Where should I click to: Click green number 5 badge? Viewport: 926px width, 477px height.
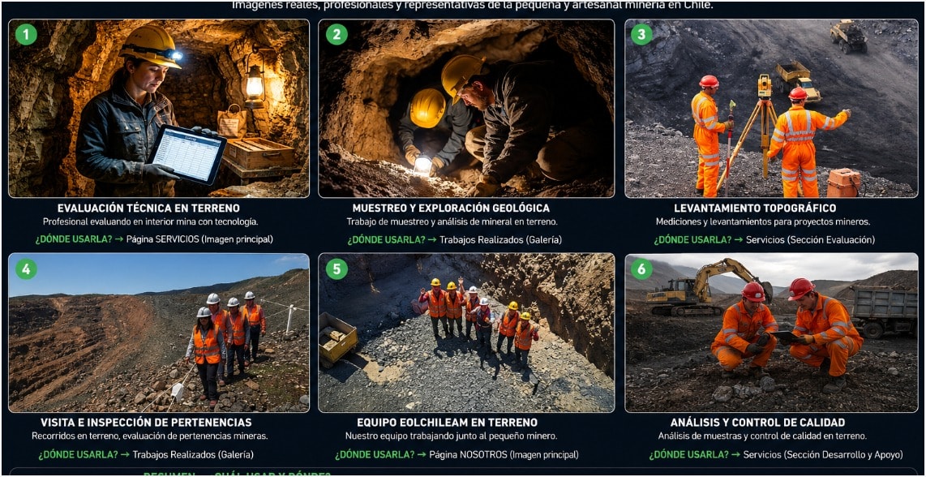(x=337, y=269)
